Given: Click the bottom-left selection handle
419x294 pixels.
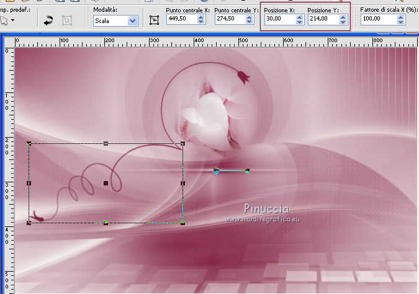Looking at the screenshot, I should point(29,223).
